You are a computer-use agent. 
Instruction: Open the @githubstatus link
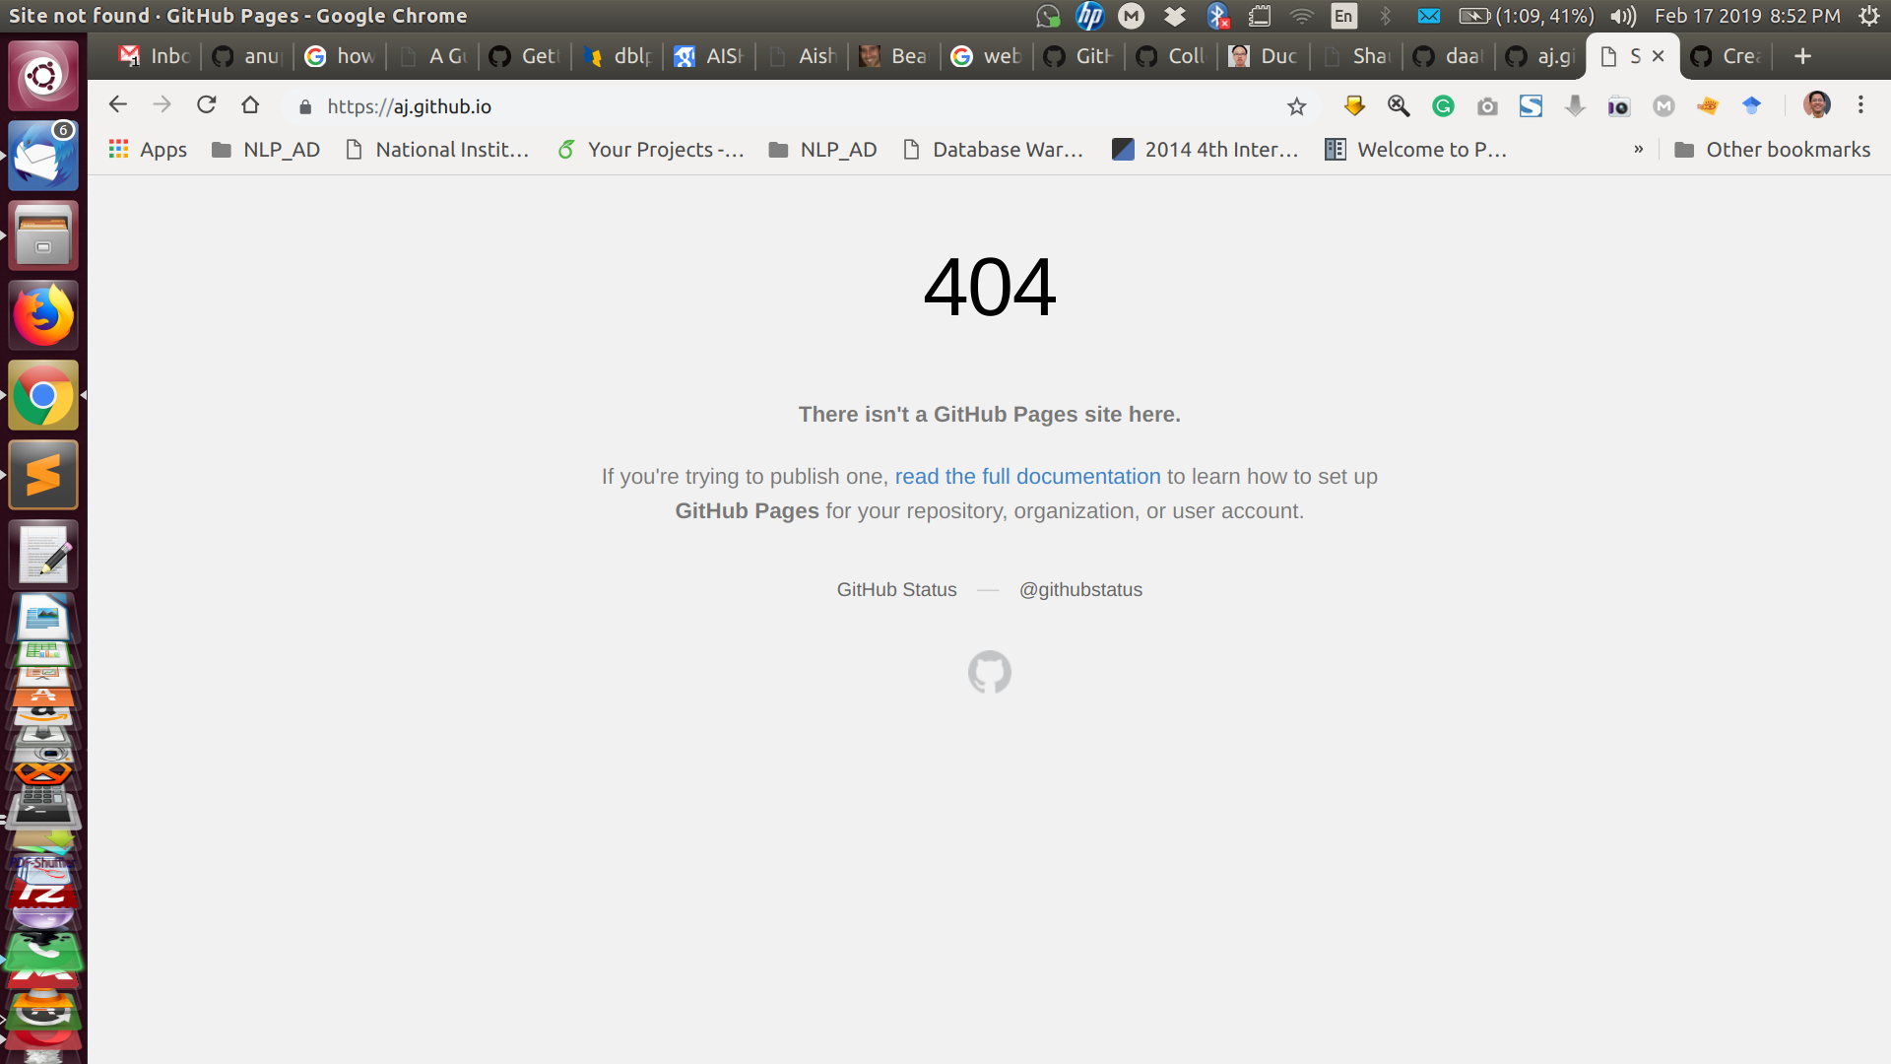point(1080,589)
